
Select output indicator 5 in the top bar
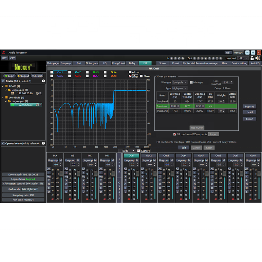(209, 58)
